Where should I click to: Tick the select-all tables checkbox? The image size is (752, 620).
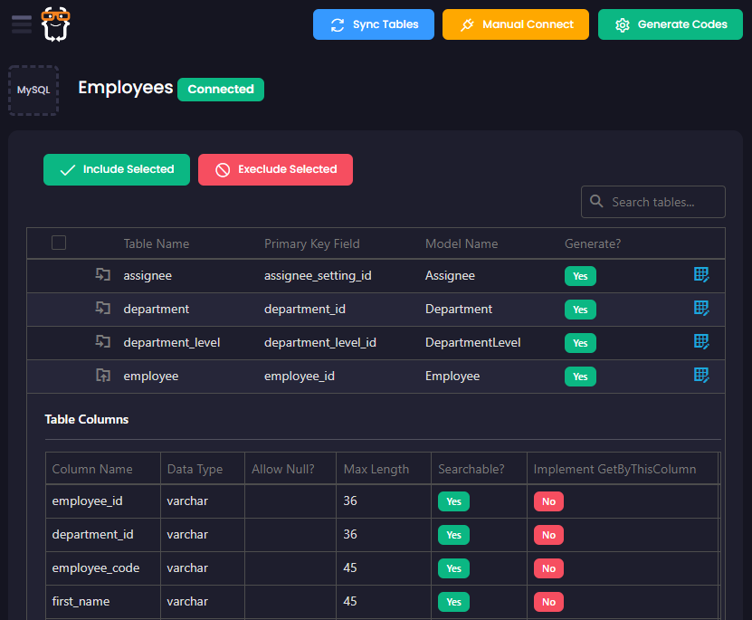tap(59, 243)
